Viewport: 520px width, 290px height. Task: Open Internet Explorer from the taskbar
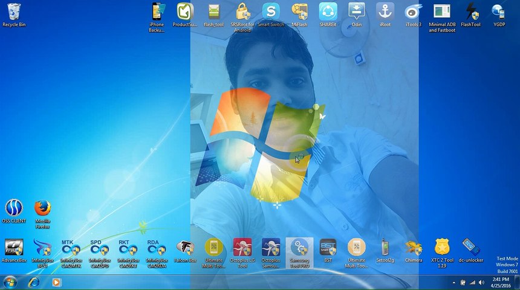pos(34,282)
